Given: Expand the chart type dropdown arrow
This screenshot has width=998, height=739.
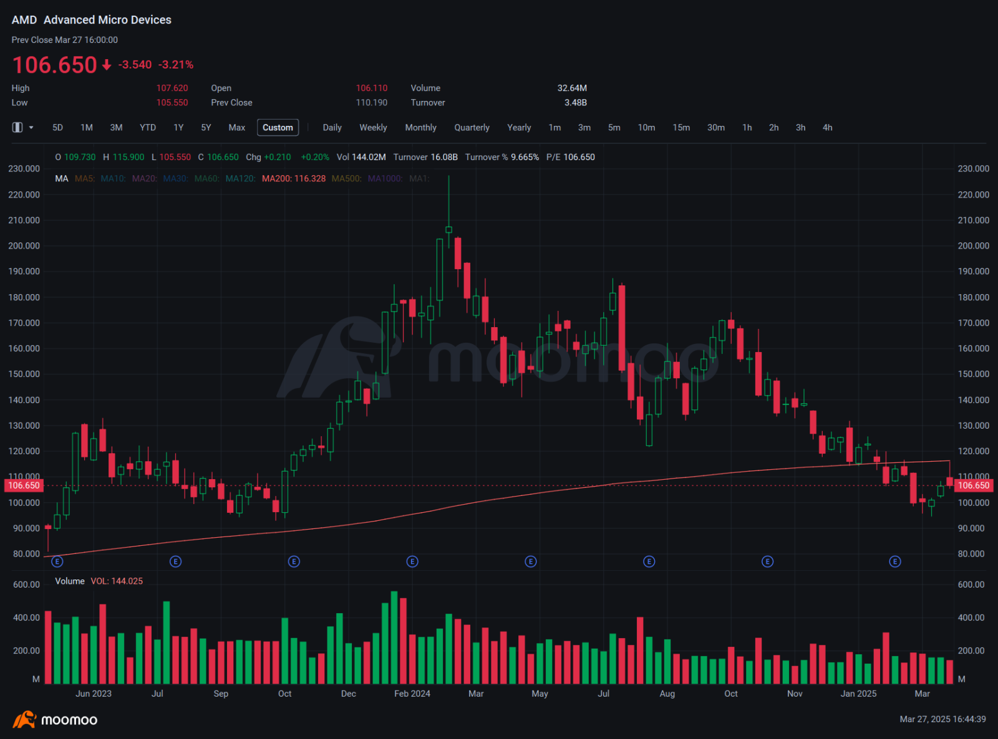Looking at the screenshot, I should click(31, 128).
